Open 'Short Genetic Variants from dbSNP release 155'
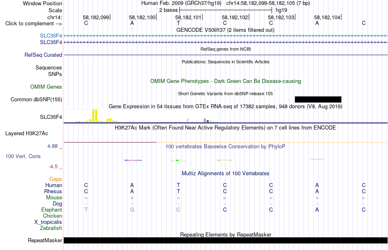This screenshot has width=388, height=250. click(x=225, y=94)
